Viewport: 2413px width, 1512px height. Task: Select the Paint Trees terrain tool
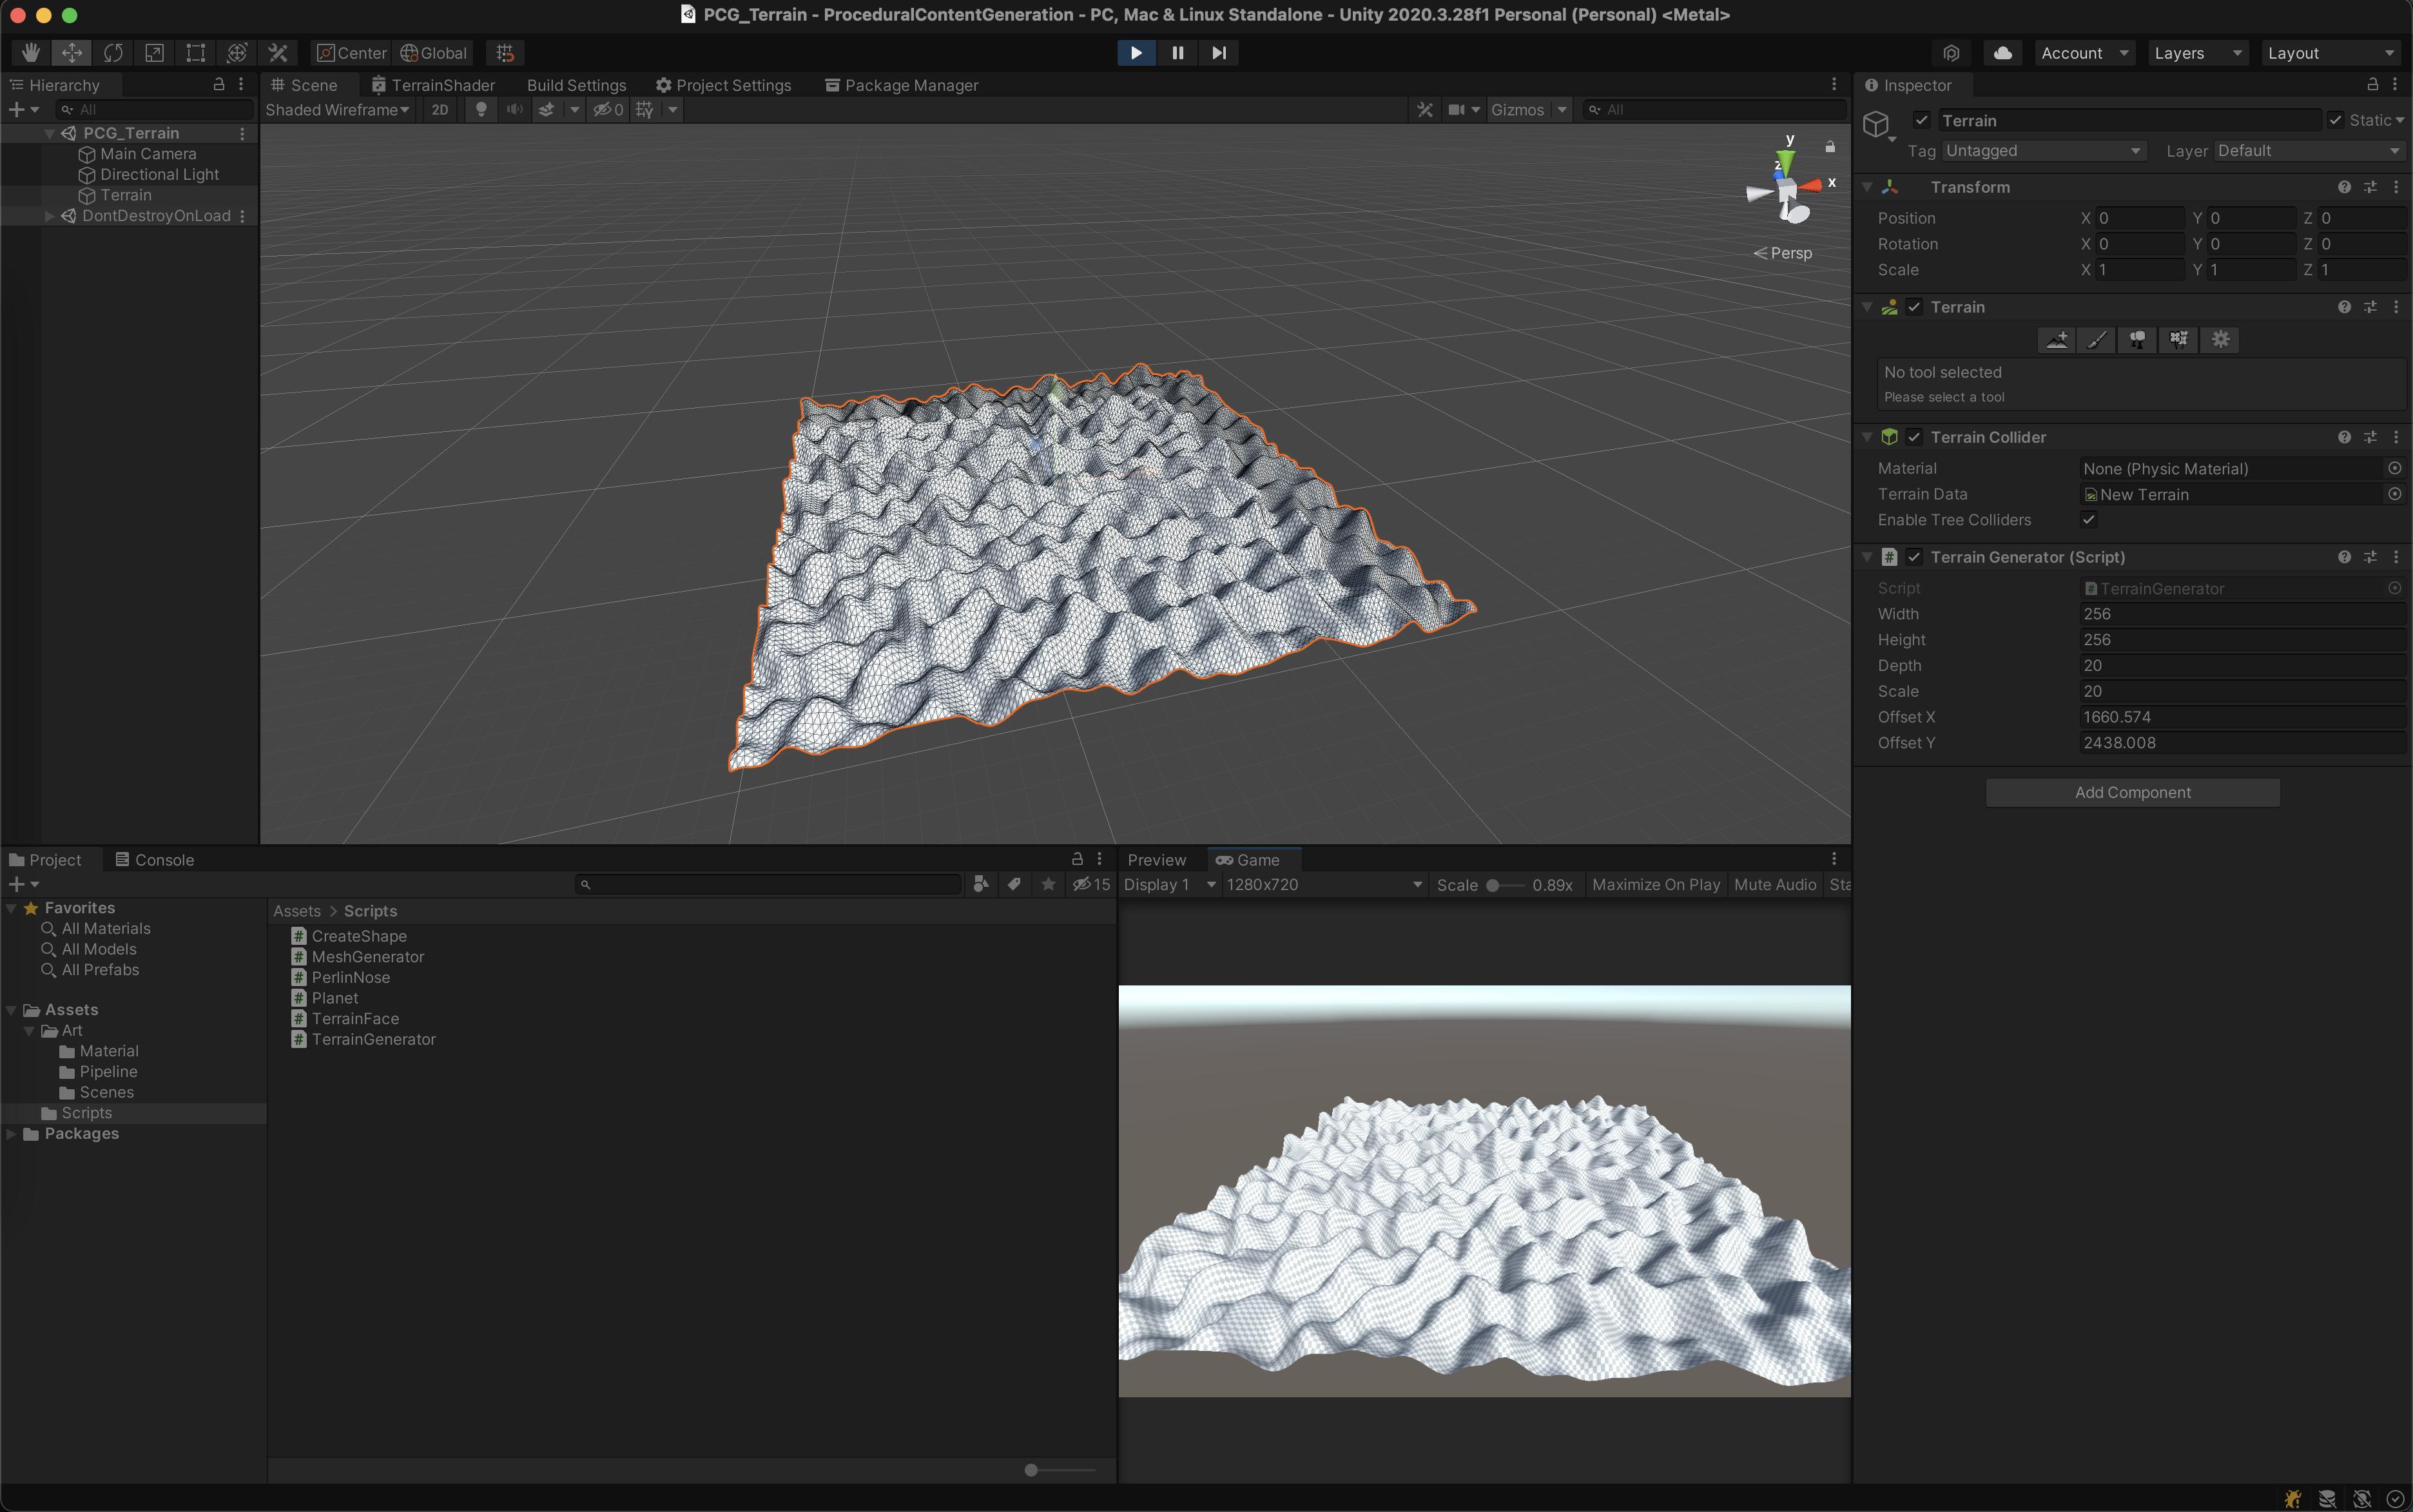2138,340
